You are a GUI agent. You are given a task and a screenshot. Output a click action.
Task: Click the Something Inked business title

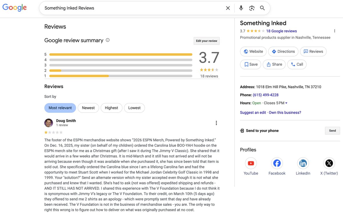[263, 23]
